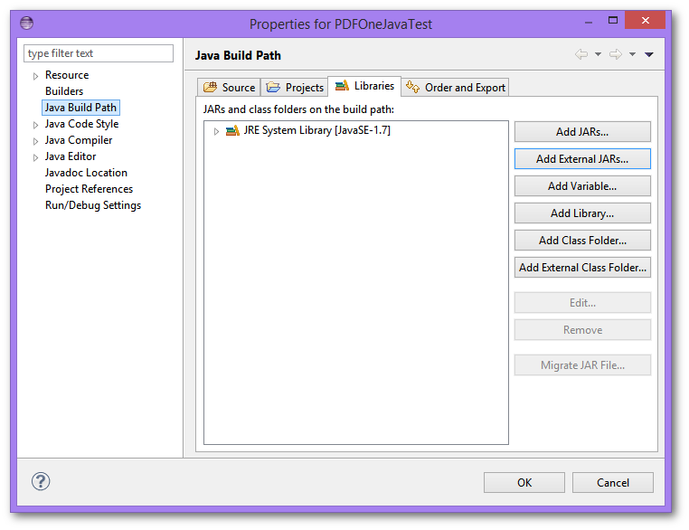Click the Migrate JAR File... button
Screen dimensions: 689x530
[582, 365]
